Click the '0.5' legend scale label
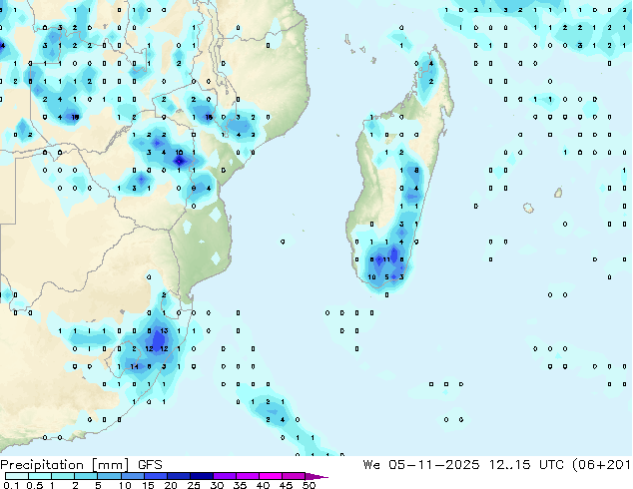This screenshot has width=633, height=489. click(x=35, y=485)
